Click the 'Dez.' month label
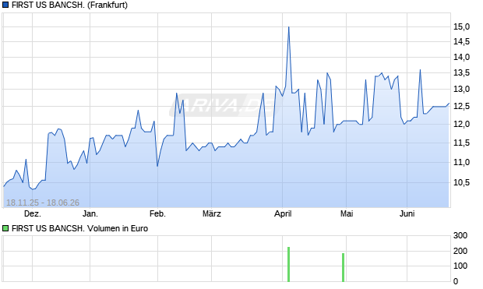This screenshot has height=289, width=483. coord(33,213)
